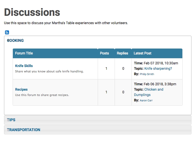Open Knife sharpening? topic link
Screen dimensions: 196x144
tap(158, 68)
